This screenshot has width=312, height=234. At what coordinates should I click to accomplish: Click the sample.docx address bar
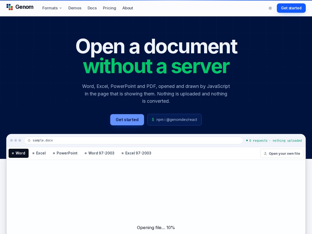pyautogui.click(x=134, y=140)
